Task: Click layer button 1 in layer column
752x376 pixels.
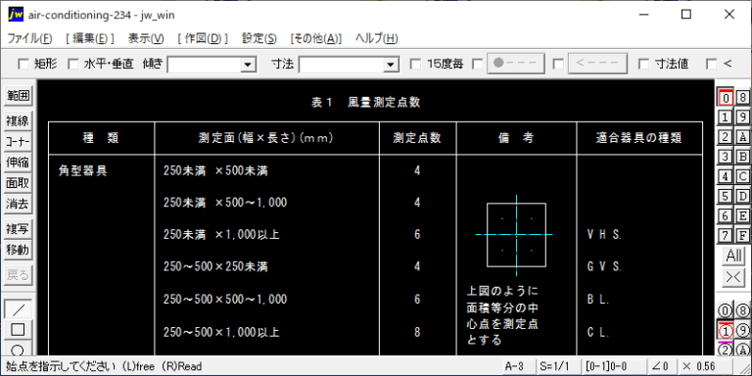Action: click(x=726, y=117)
